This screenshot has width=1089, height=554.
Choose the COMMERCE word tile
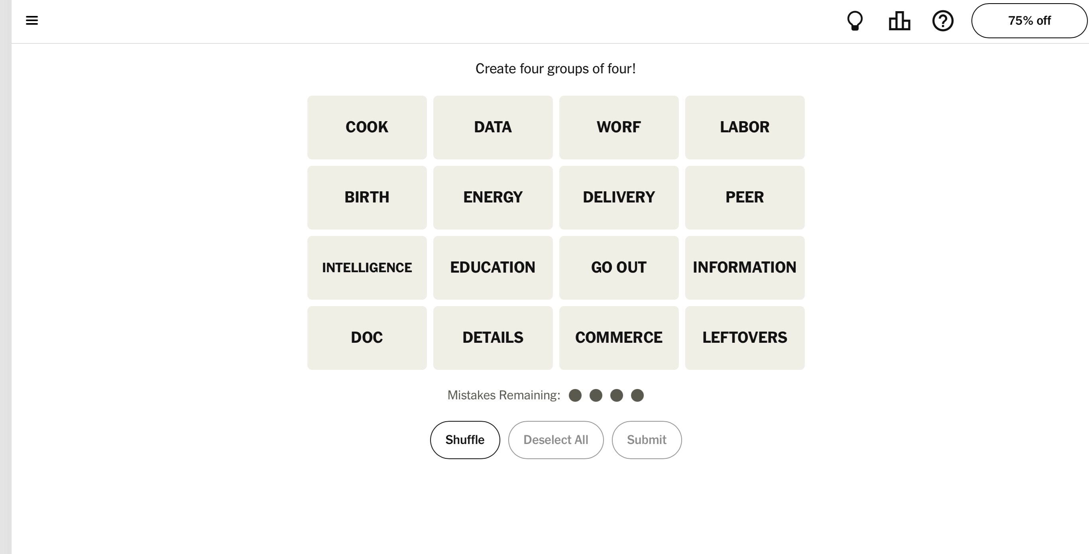(x=619, y=338)
